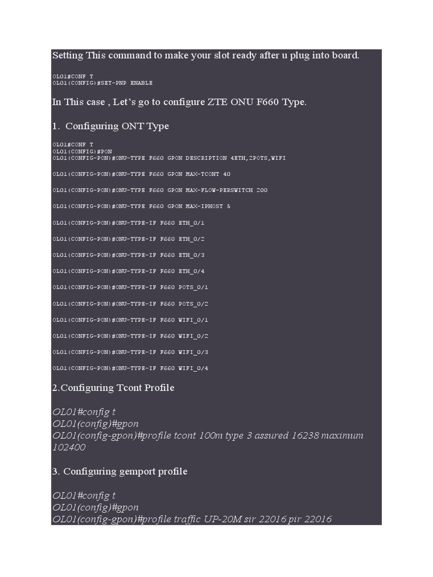Click the 'OL01(CONFIG)#PON' command line
This screenshot has height=577, width=433.
click(x=82, y=152)
